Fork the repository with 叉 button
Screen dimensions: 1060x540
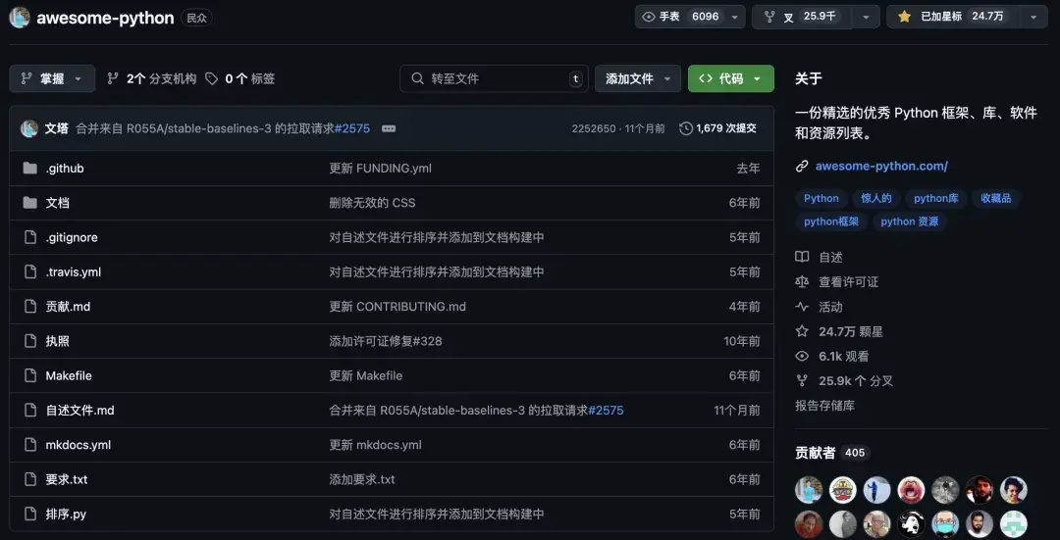click(x=802, y=17)
